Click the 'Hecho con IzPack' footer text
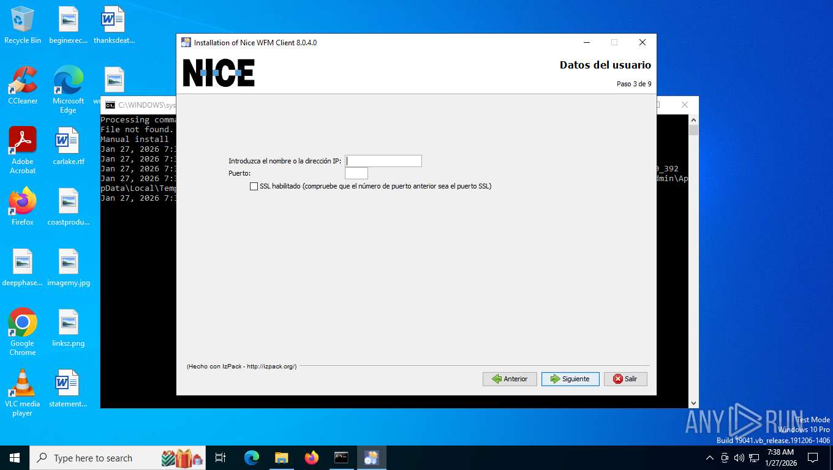 pyautogui.click(x=241, y=367)
